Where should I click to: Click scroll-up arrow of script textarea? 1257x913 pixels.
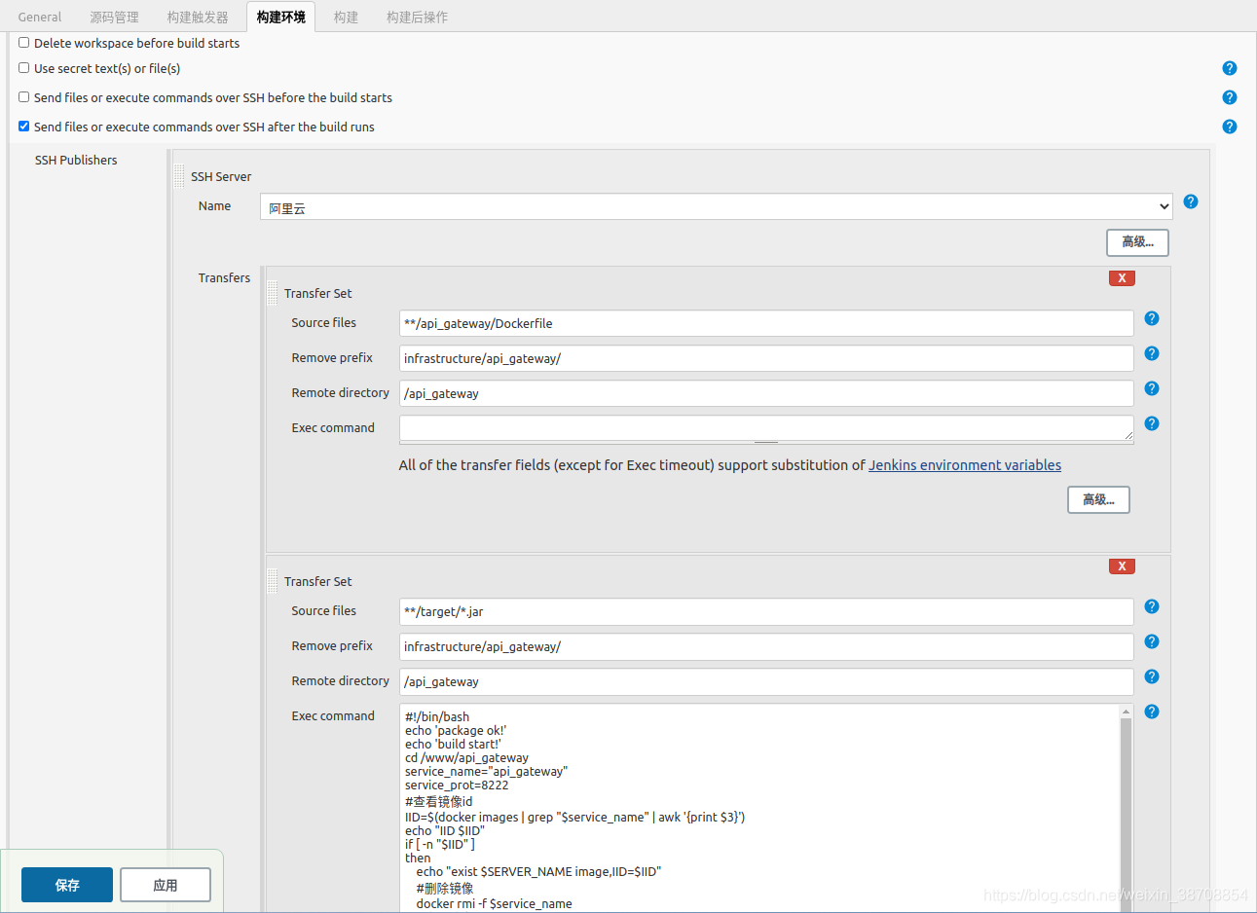(1126, 712)
